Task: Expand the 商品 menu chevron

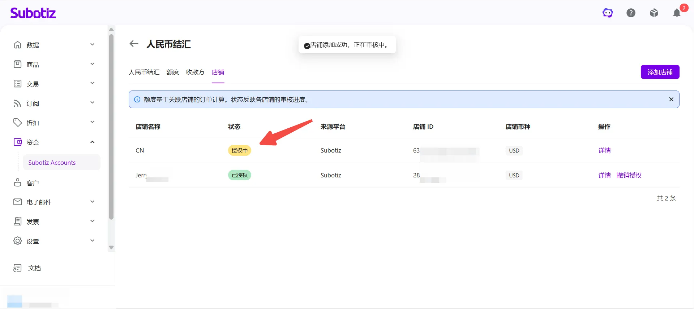Action: point(92,64)
